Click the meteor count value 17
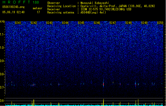166x106 pixels. click(x=38, y=12)
